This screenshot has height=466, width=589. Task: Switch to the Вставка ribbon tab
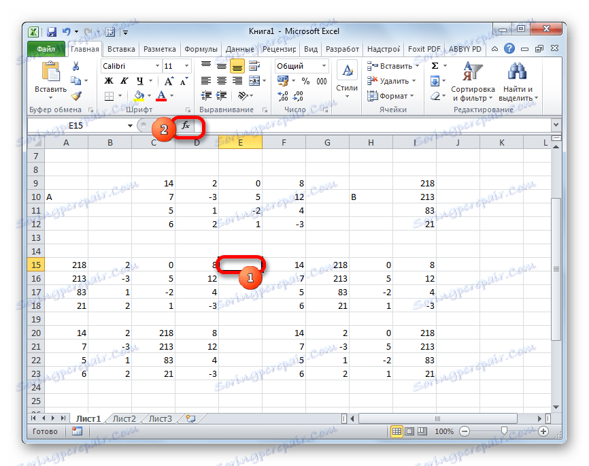121,49
